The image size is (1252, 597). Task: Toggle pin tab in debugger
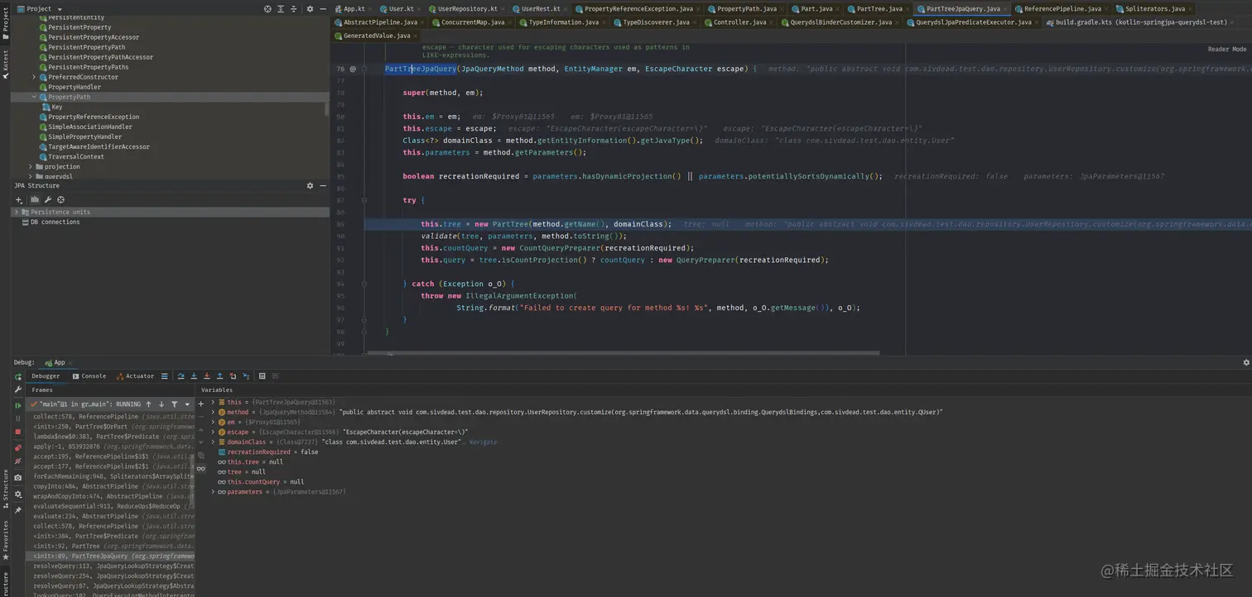[18, 510]
